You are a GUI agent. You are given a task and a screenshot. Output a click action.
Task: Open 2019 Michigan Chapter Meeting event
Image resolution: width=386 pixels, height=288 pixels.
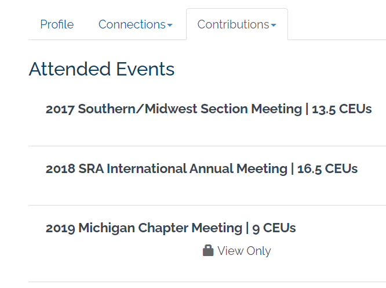click(144, 228)
